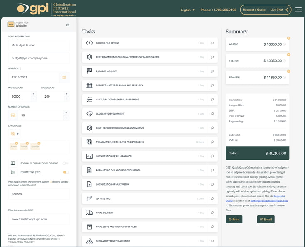Increase the page count value
This screenshot has width=305, height=247.
[66, 94]
